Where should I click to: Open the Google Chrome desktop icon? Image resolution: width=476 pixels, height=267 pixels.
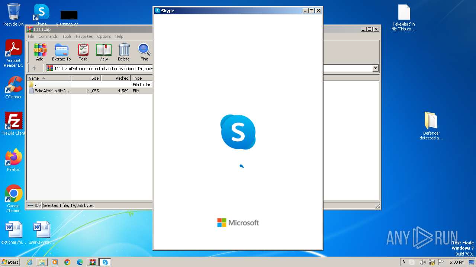pyautogui.click(x=13, y=199)
